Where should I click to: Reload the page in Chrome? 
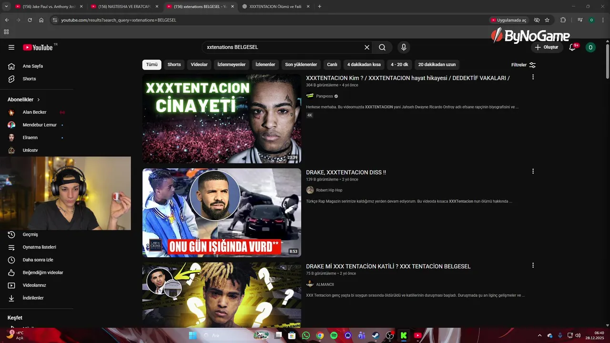(x=30, y=20)
